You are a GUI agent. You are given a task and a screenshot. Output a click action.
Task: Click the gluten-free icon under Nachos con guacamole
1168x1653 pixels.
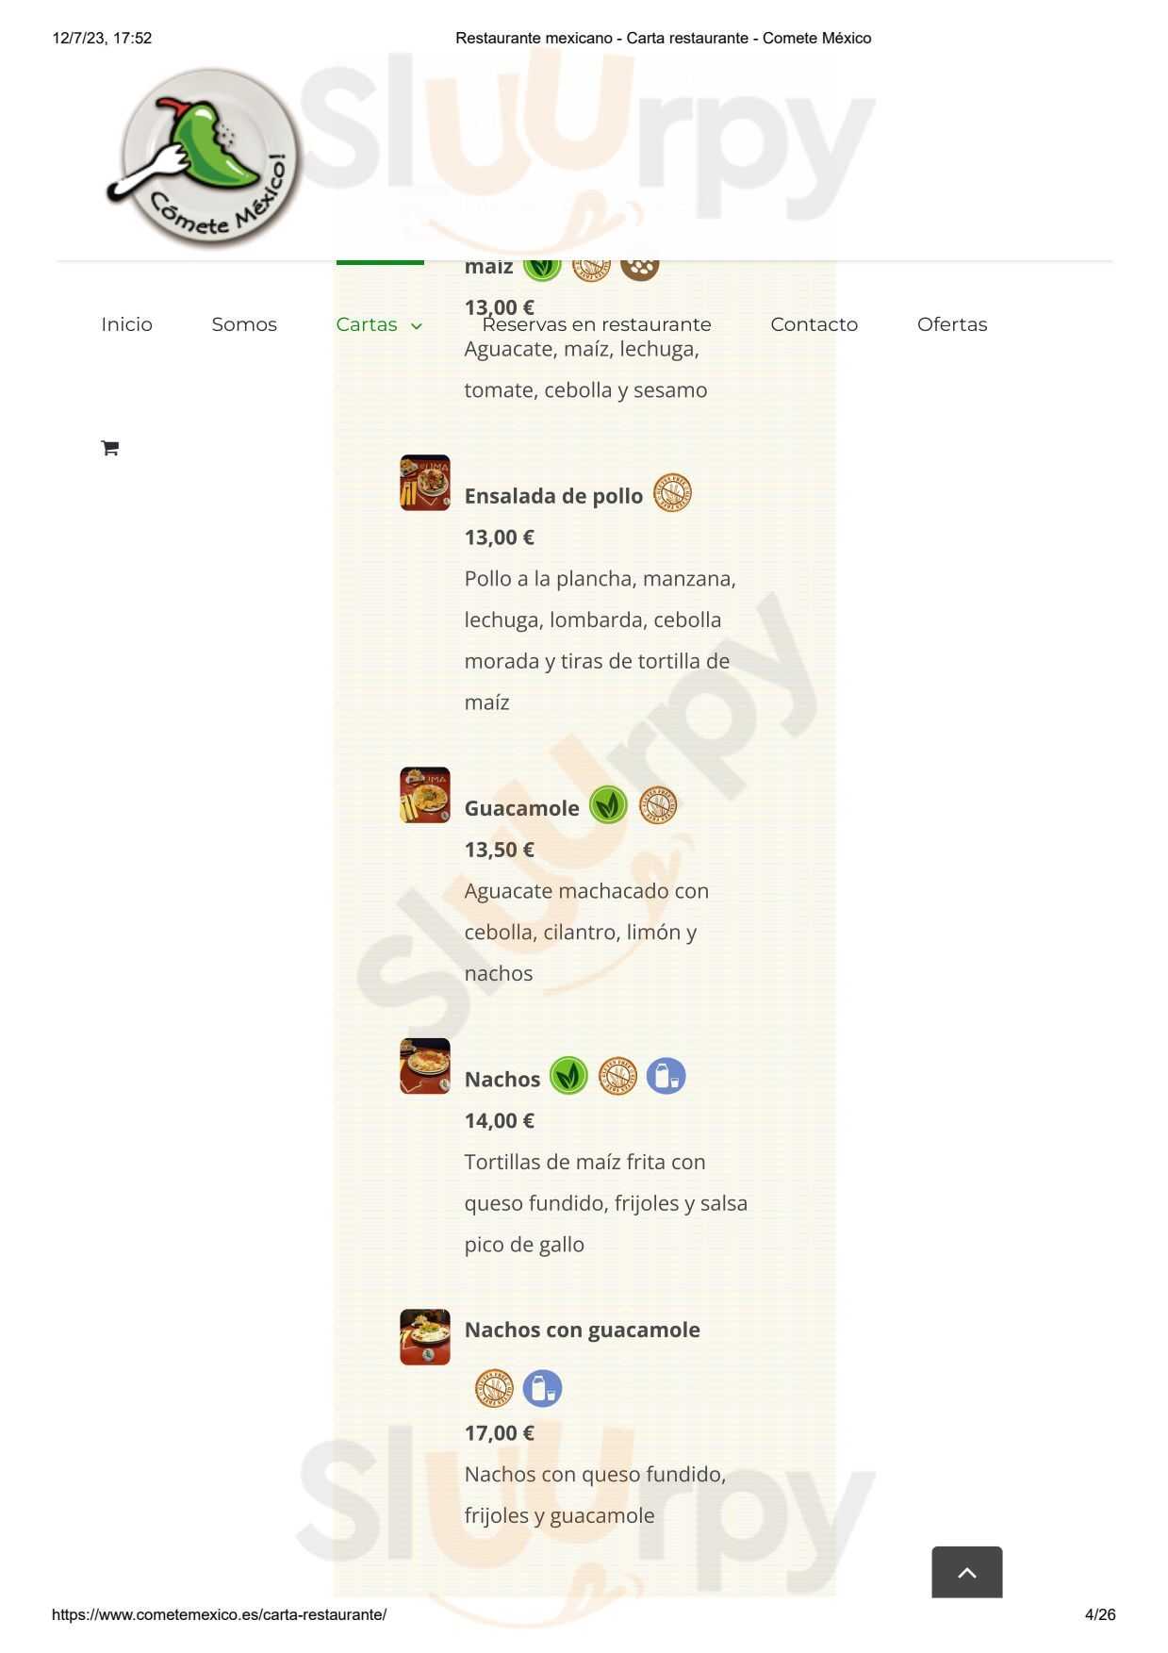(x=493, y=1388)
